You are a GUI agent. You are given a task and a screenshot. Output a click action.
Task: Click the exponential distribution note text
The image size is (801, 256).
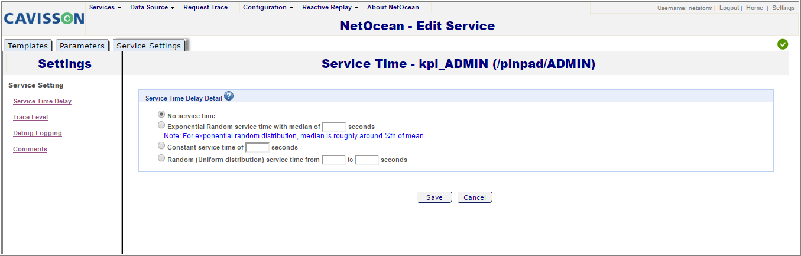point(294,136)
